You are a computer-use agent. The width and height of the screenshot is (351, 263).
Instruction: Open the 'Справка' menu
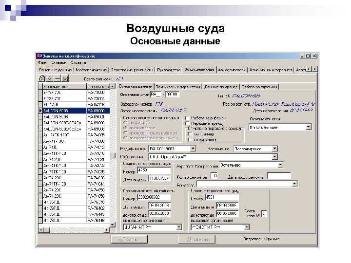tap(78, 62)
